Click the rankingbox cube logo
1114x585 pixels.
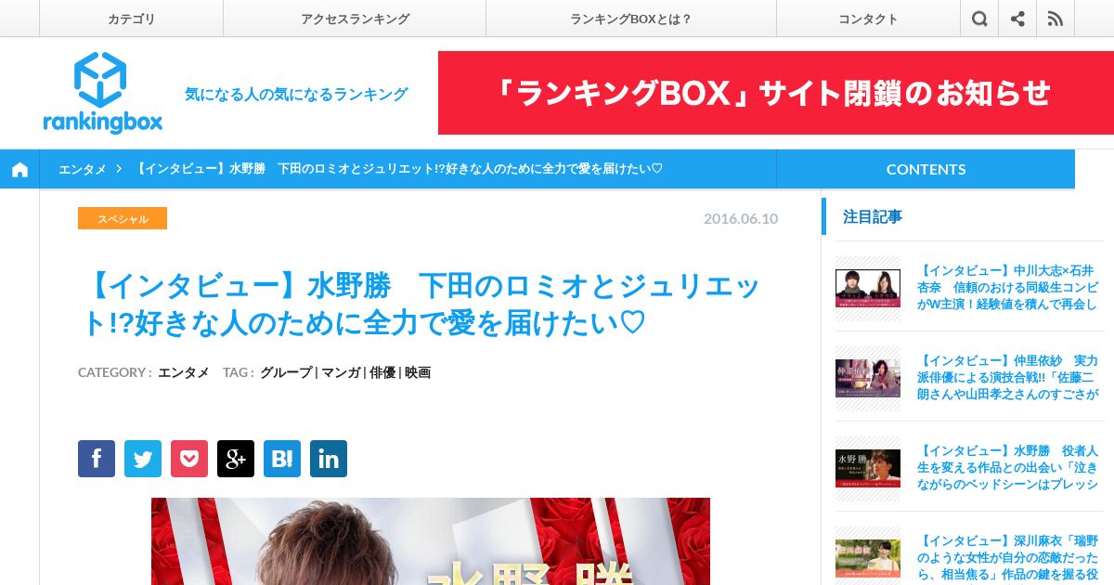102,93
